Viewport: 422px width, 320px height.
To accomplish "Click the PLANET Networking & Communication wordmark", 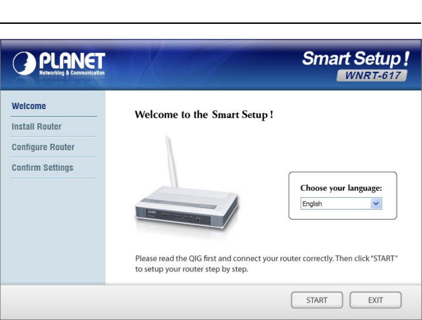I will click(x=72, y=64).
